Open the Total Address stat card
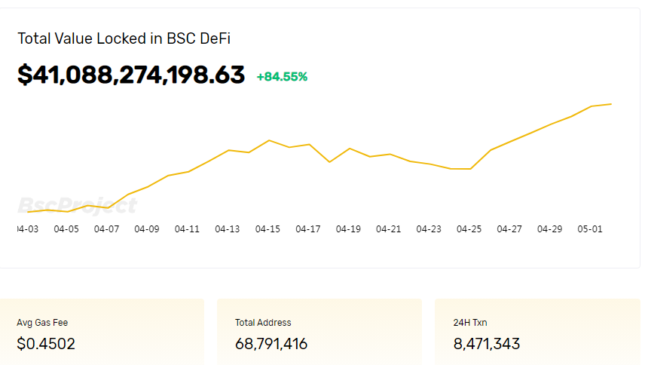This screenshot has height=365, width=645. point(319,332)
